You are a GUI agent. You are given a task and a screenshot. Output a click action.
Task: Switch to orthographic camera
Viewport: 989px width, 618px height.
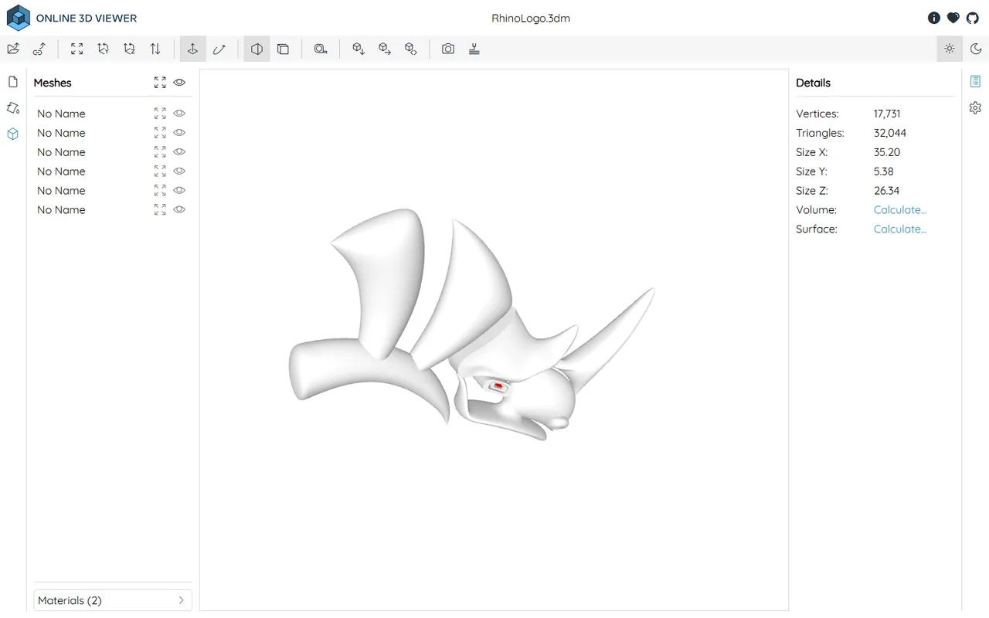click(284, 49)
